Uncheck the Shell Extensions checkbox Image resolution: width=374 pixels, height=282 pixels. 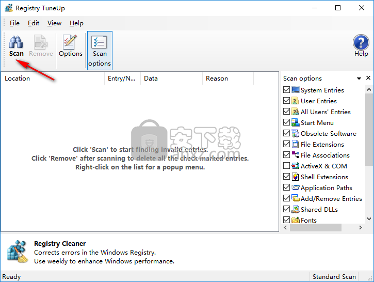point(286,177)
